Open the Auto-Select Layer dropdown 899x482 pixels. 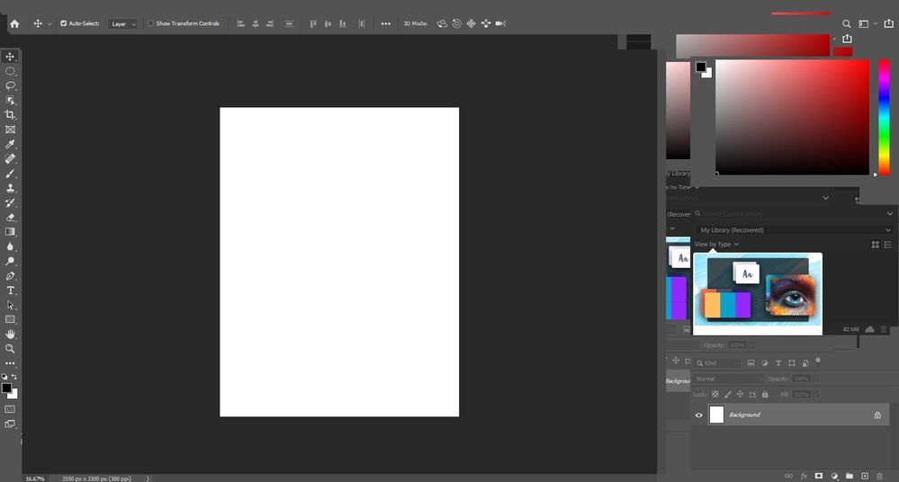pyautogui.click(x=123, y=24)
